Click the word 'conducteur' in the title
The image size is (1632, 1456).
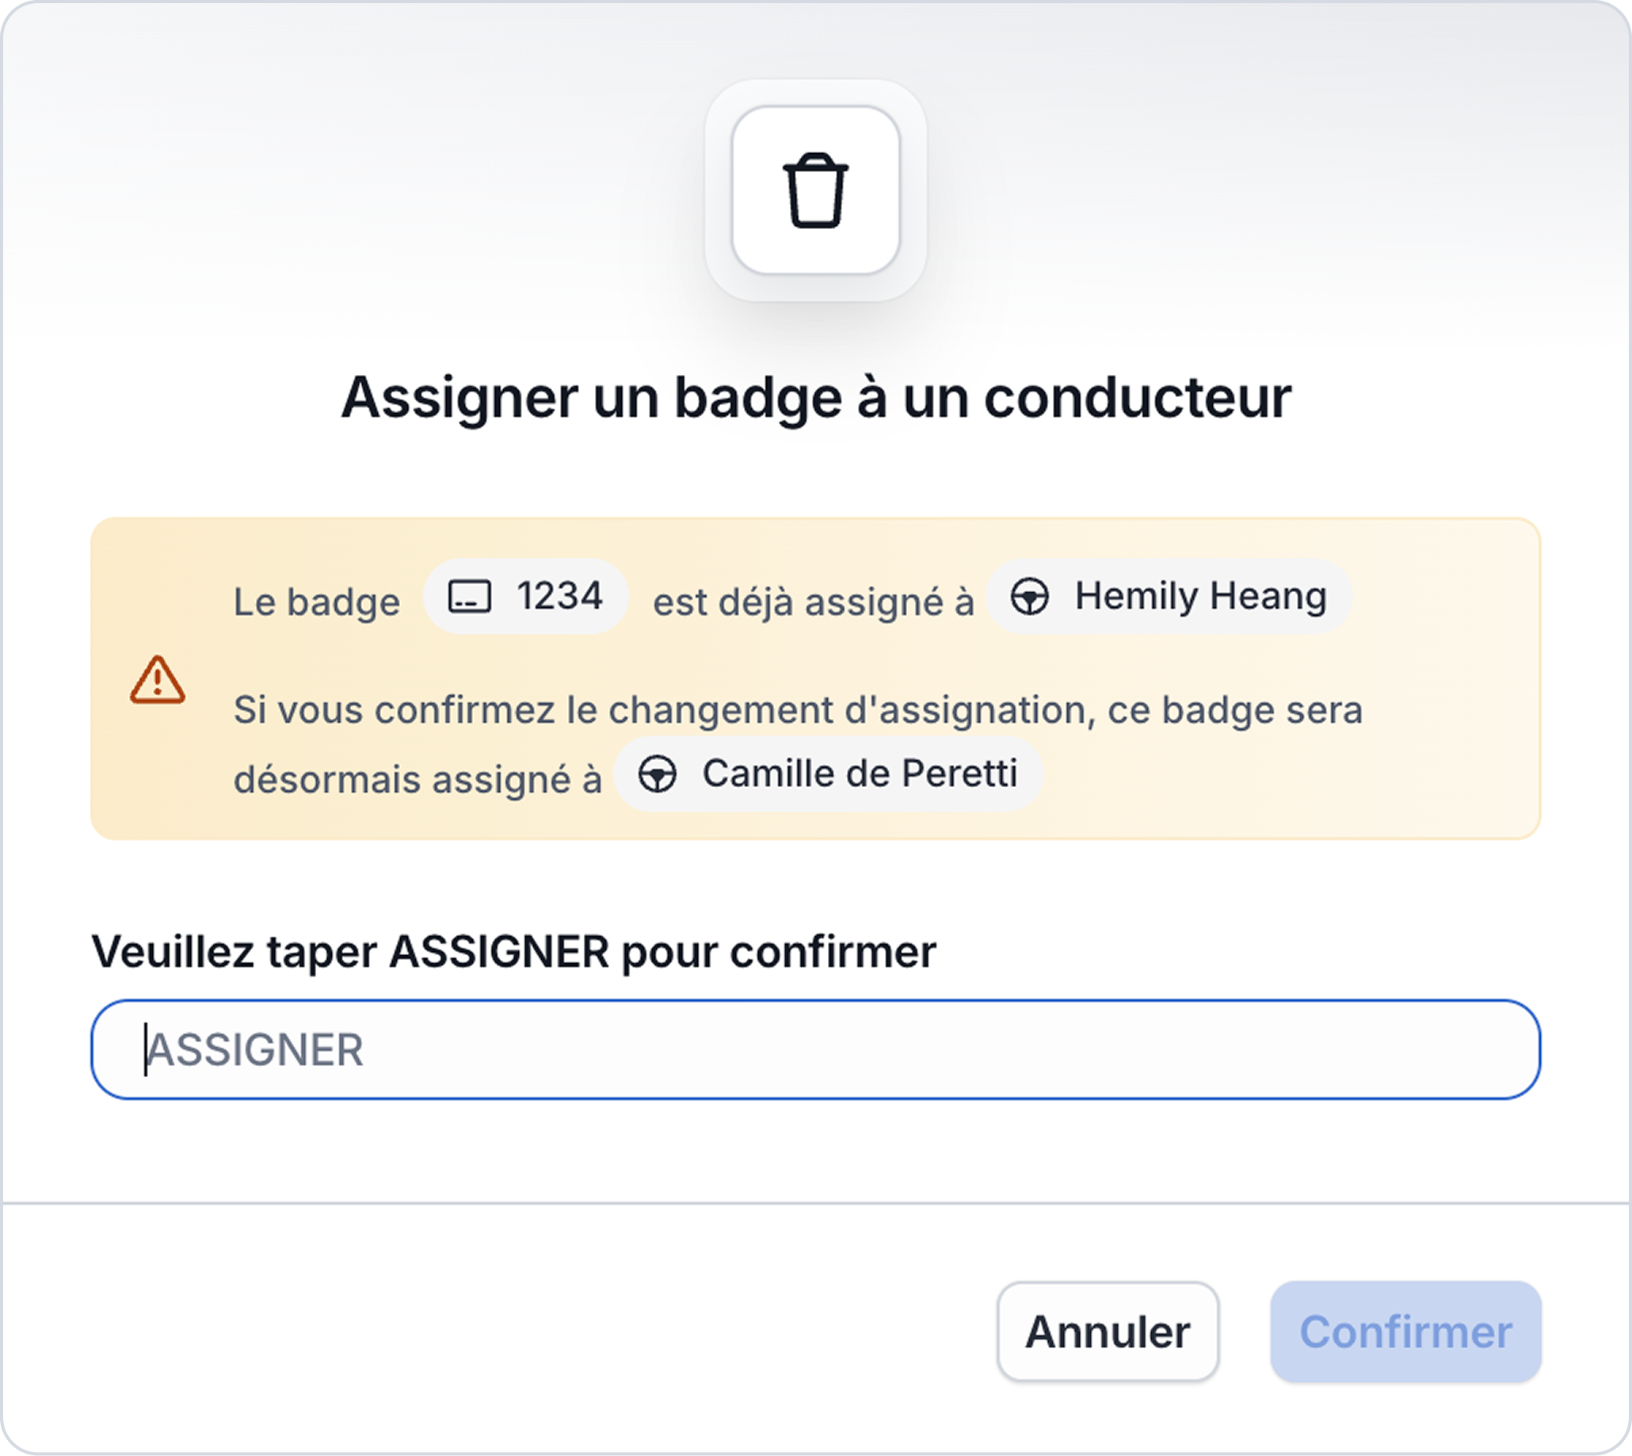click(x=1137, y=398)
